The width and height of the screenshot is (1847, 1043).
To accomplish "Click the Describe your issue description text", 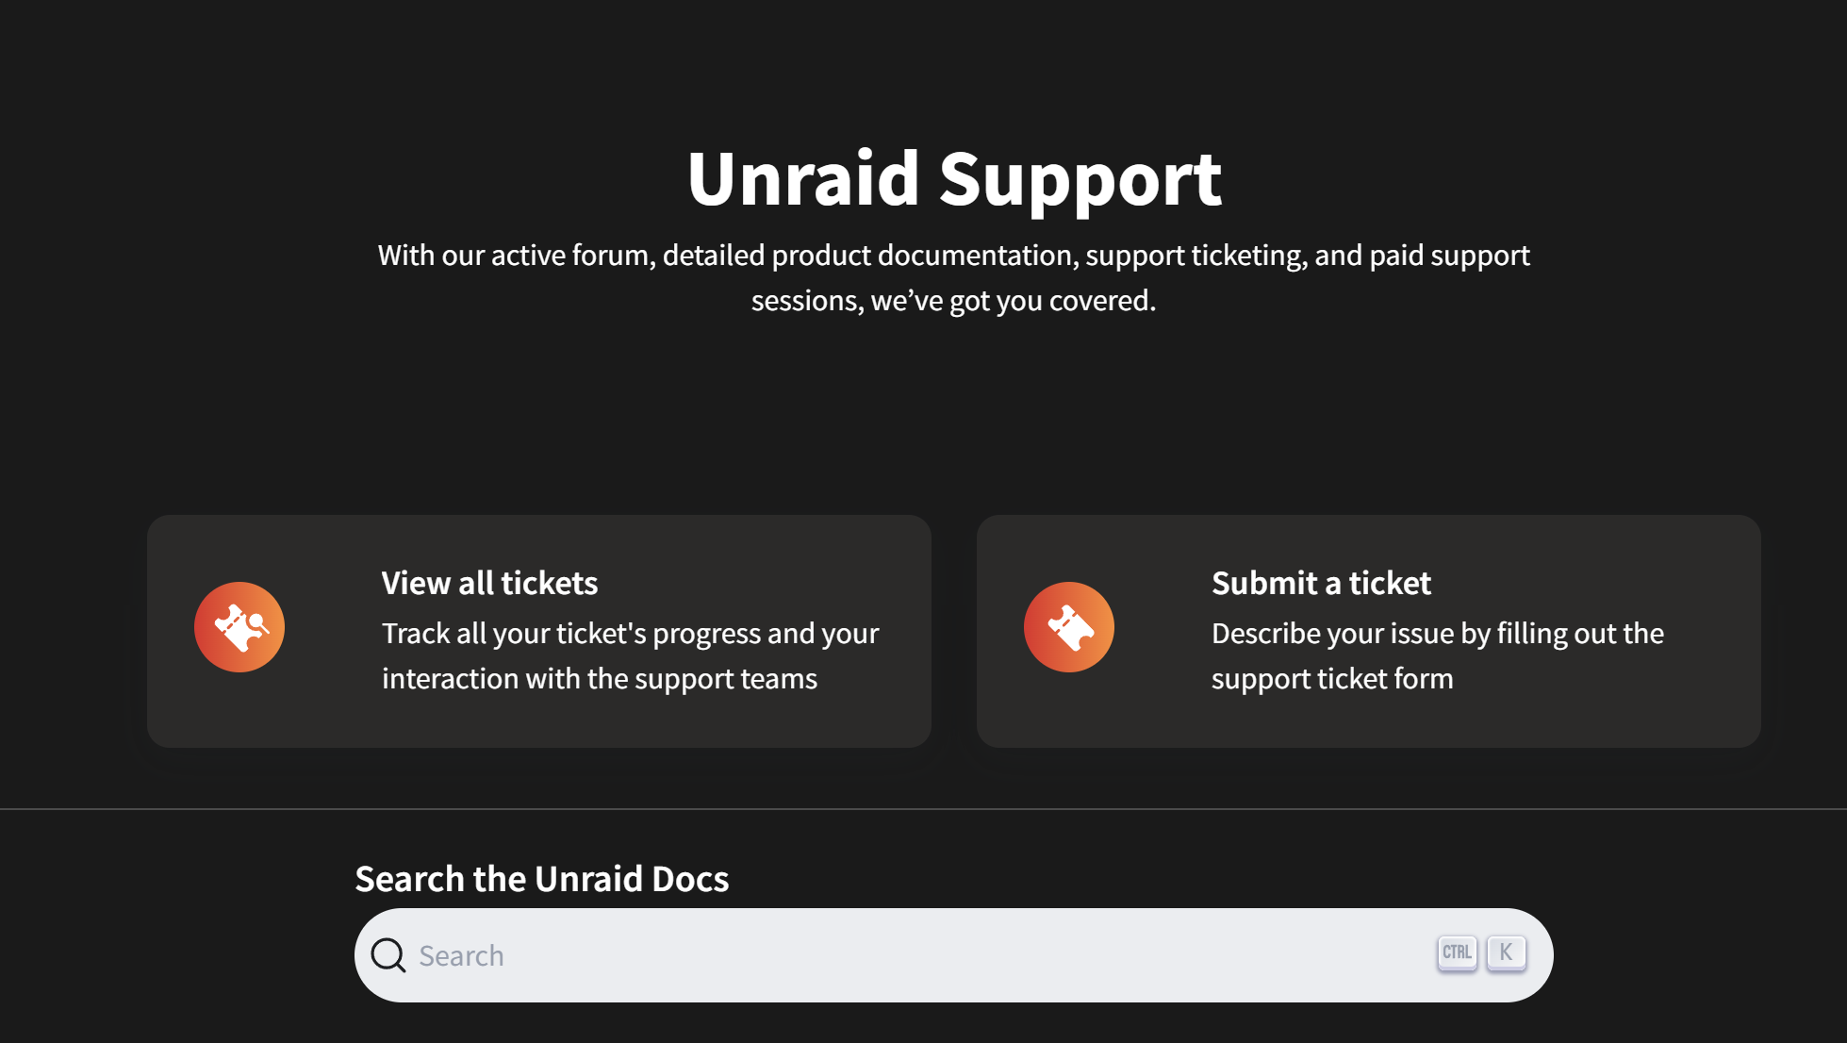I will [x=1437, y=655].
